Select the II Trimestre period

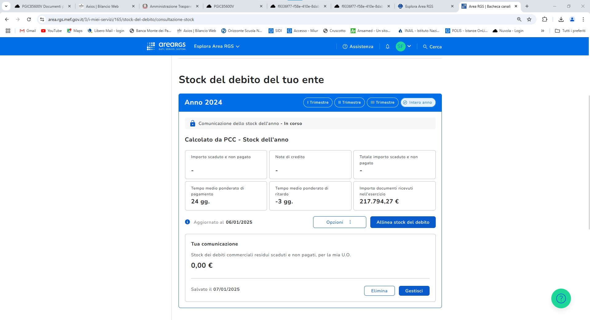click(x=349, y=102)
